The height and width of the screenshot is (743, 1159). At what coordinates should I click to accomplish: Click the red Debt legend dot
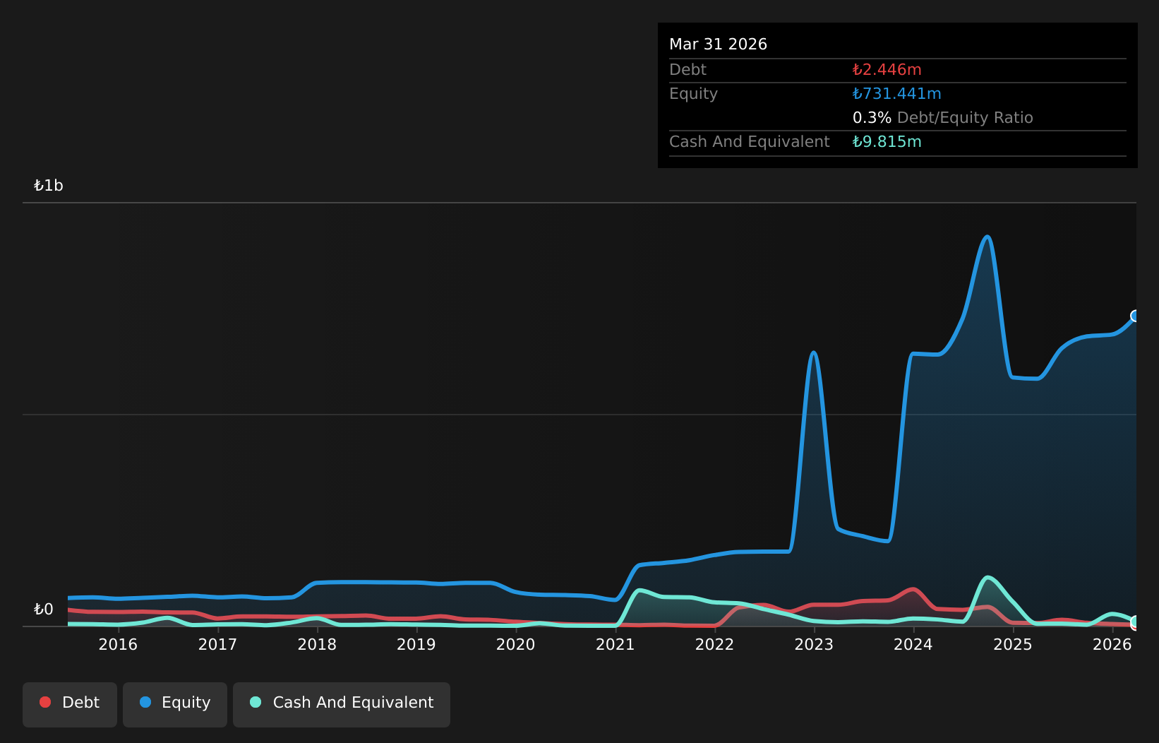[x=45, y=702]
